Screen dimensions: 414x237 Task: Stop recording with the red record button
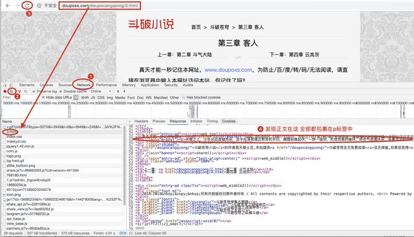coord(5,91)
